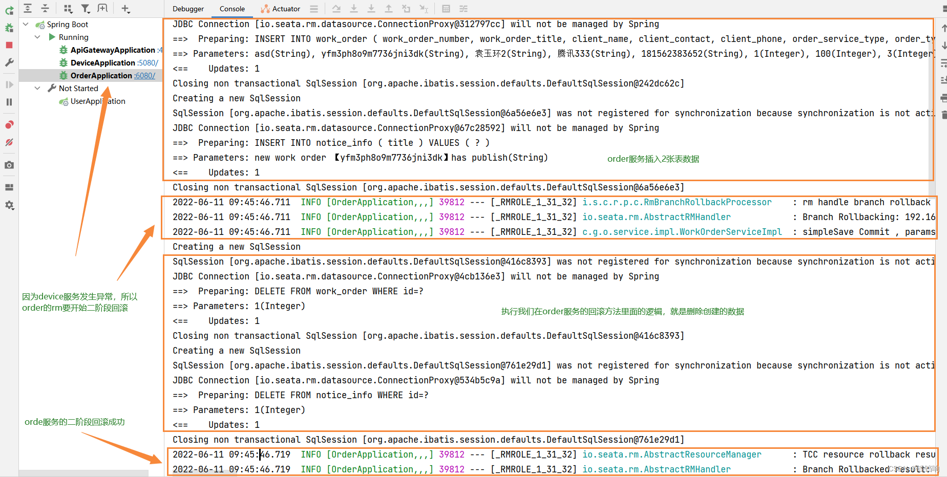Select the Running group row
The width and height of the screenshot is (947, 477).
(91, 37)
